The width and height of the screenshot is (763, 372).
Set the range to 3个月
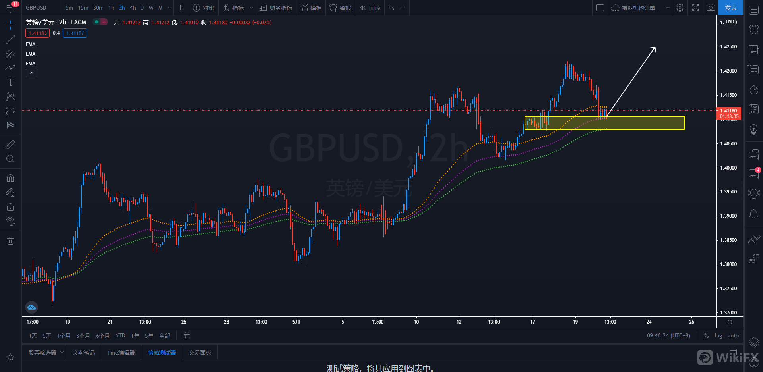tap(83, 336)
